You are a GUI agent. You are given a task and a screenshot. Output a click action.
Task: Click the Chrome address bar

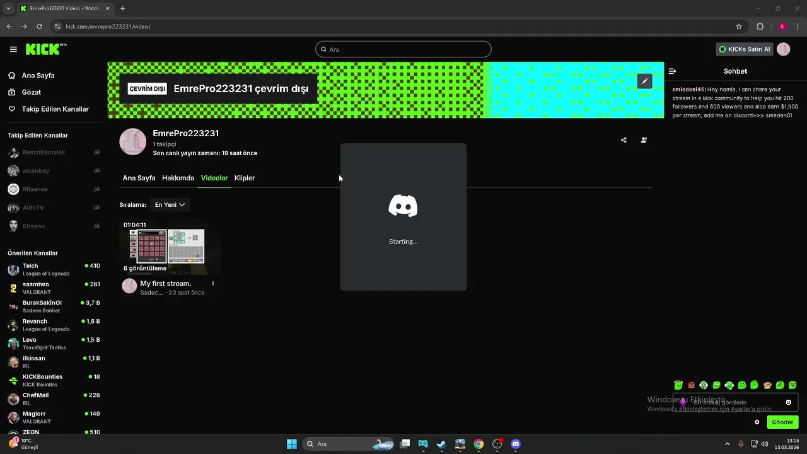click(x=397, y=26)
